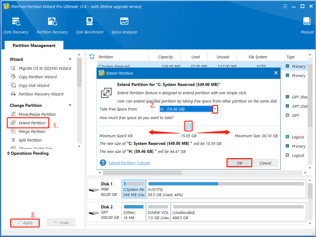Select (Other) 16 MB block on Disk 2
This screenshot has width=316, height=237.
(x=134, y=212)
